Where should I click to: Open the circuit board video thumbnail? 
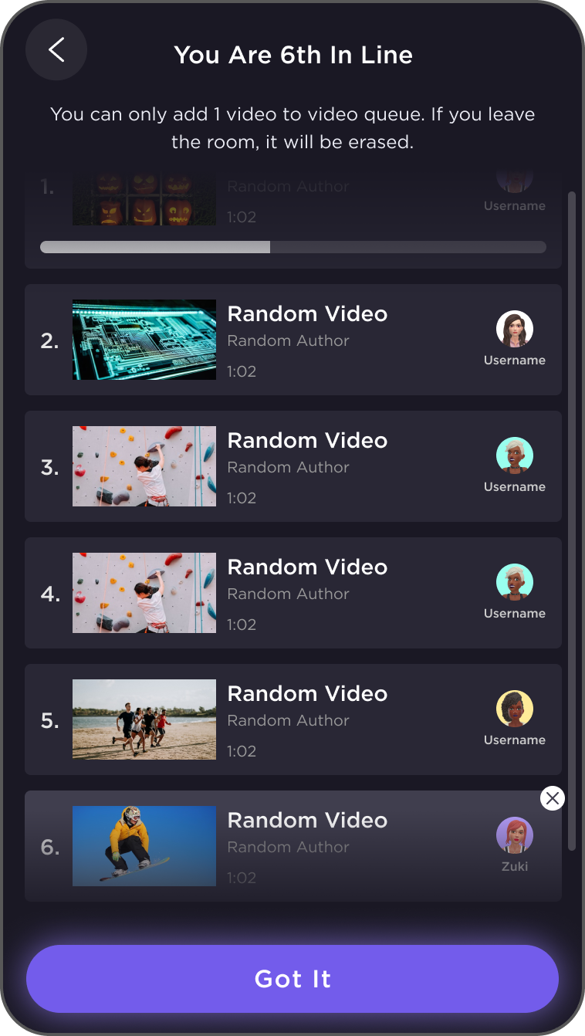[144, 340]
